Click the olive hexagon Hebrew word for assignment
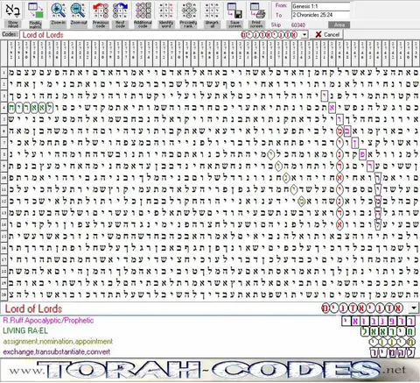420x383 pixels. [x=392, y=342]
